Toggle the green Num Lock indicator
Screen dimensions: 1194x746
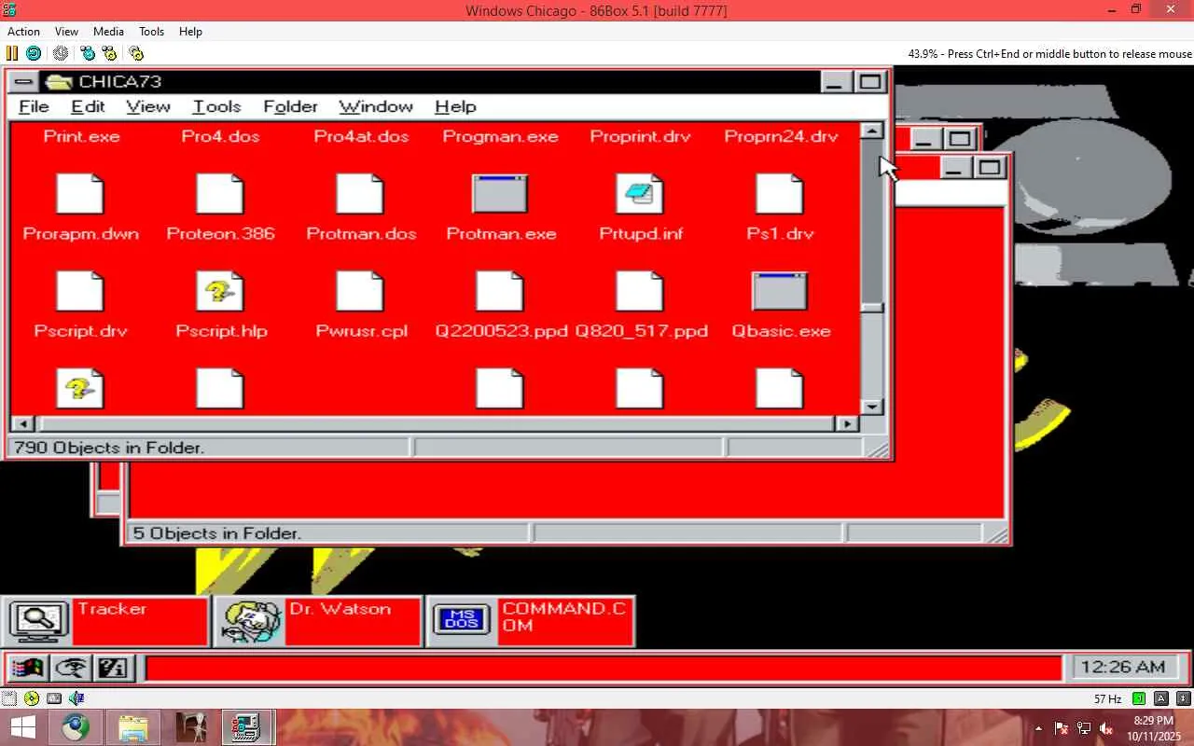tap(1139, 698)
